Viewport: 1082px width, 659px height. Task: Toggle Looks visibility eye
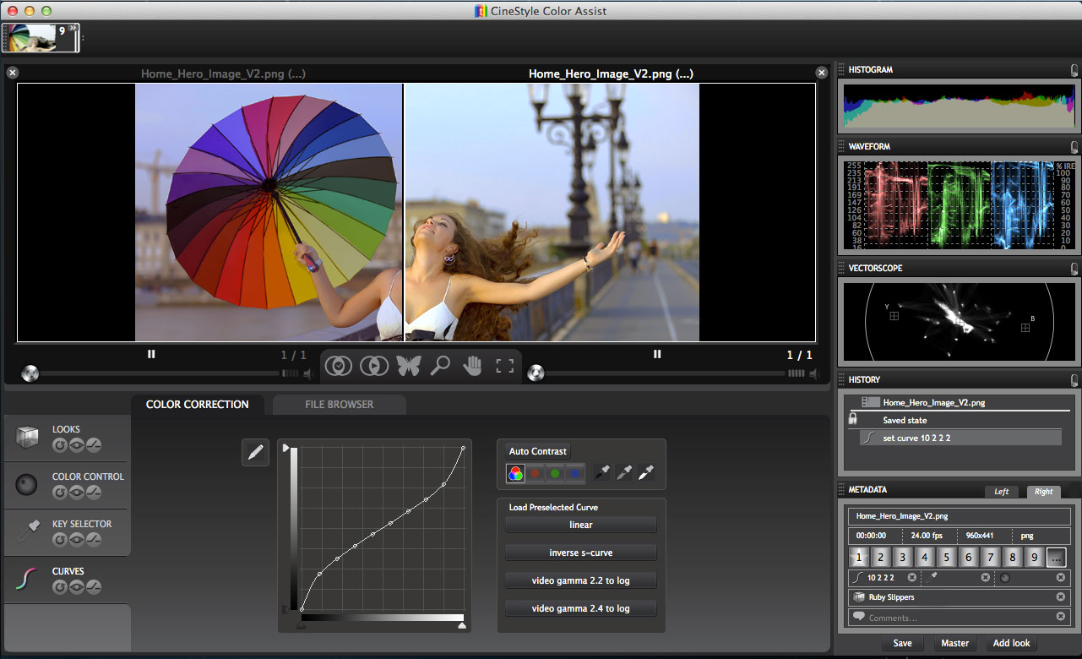coord(76,445)
